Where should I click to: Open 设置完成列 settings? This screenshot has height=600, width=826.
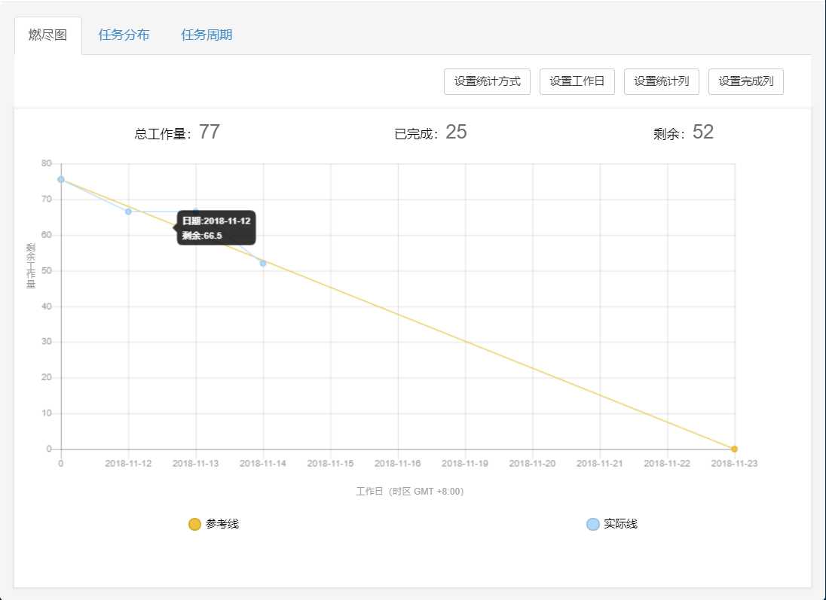click(746, 81)
